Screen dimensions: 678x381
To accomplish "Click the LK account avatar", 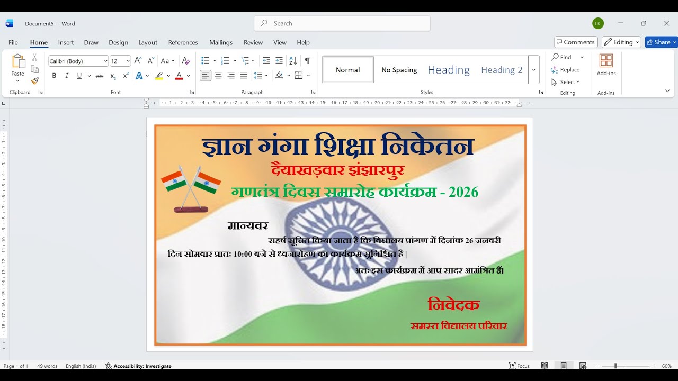I will point(598,23).
